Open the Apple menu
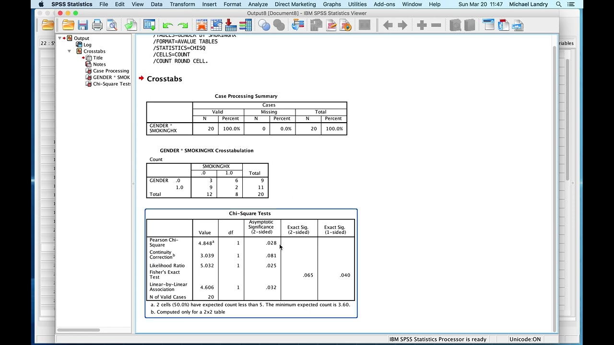This screenshot has height=345, width=614. click(x=41, y=4)
